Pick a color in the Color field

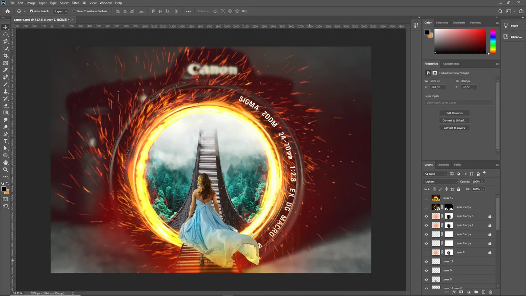tap(460, 41)
